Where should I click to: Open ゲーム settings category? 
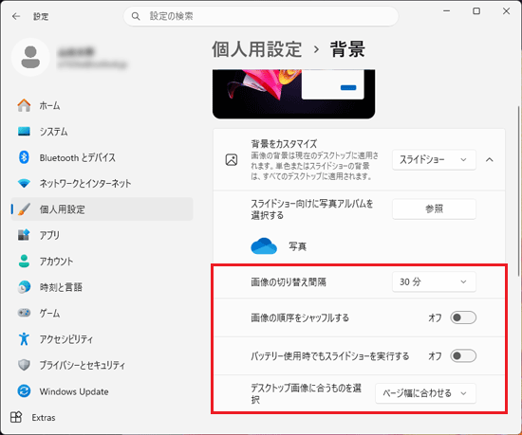102,313
